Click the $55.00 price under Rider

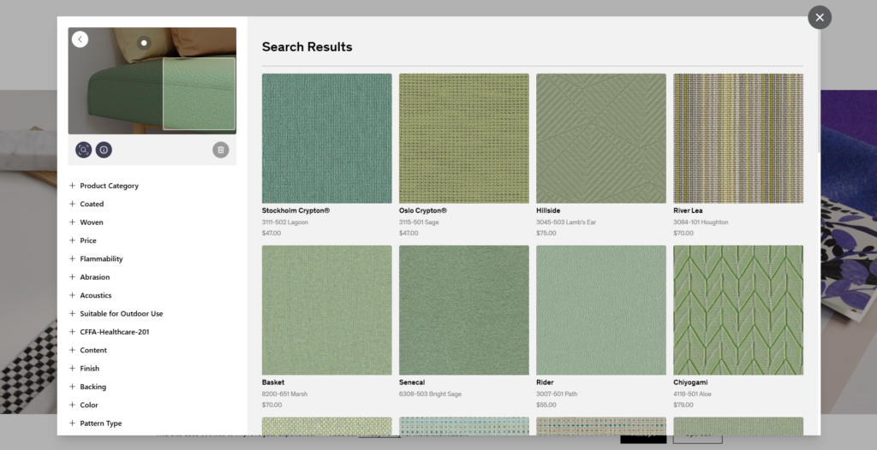(546, 405)
